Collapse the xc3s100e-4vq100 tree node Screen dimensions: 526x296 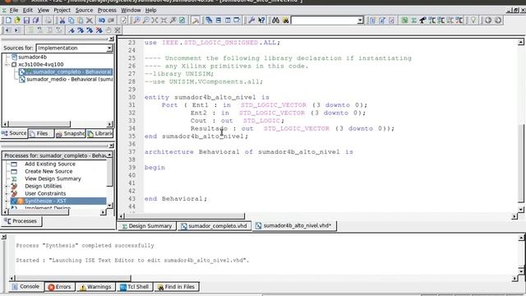pos(7,64)
